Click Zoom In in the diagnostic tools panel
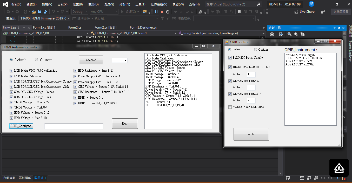The height and width of the screenshot is (183, 352). (289, 34)
